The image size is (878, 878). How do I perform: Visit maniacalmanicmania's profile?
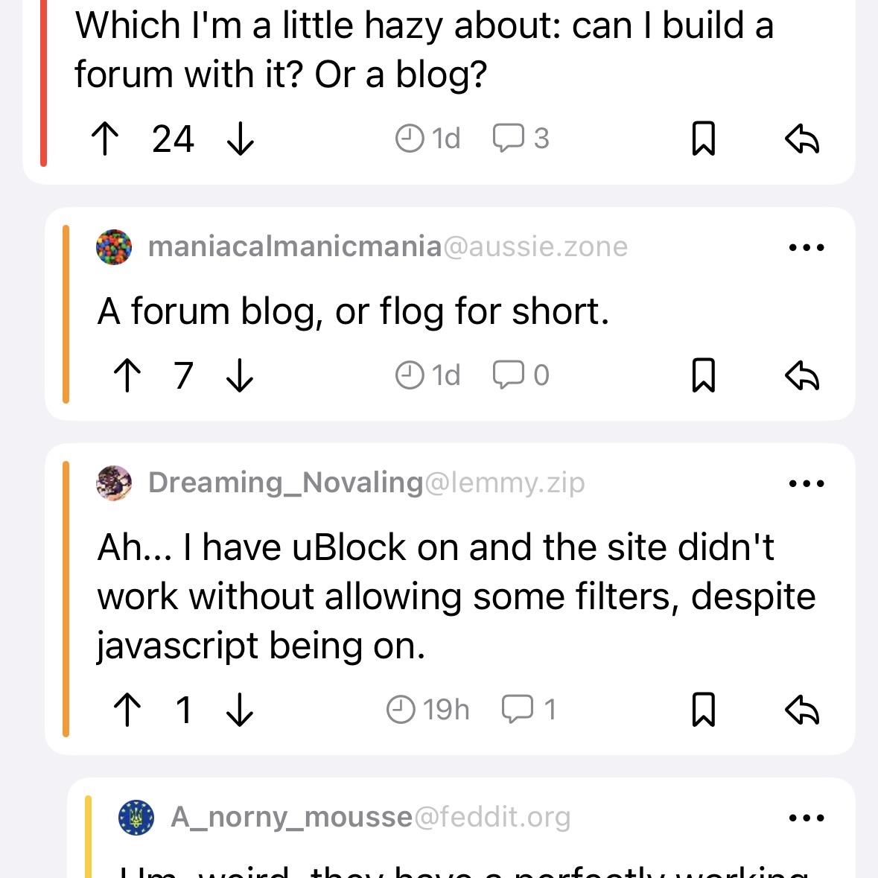point(293,246)
